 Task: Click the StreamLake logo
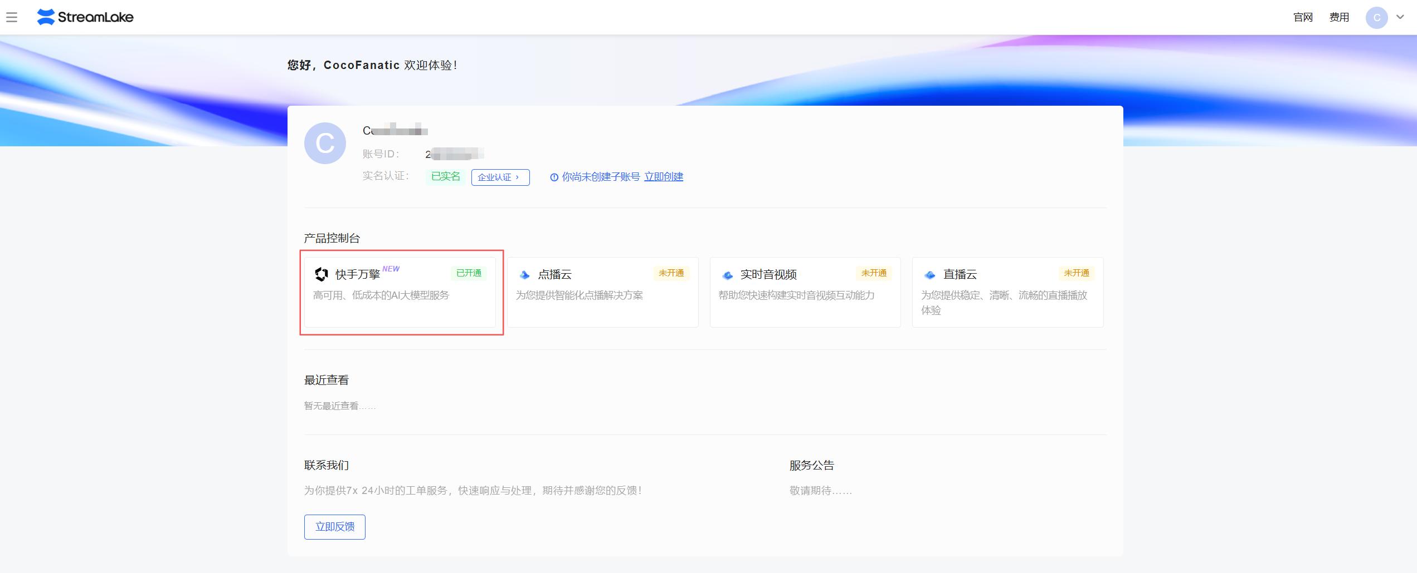coord(85,17)
